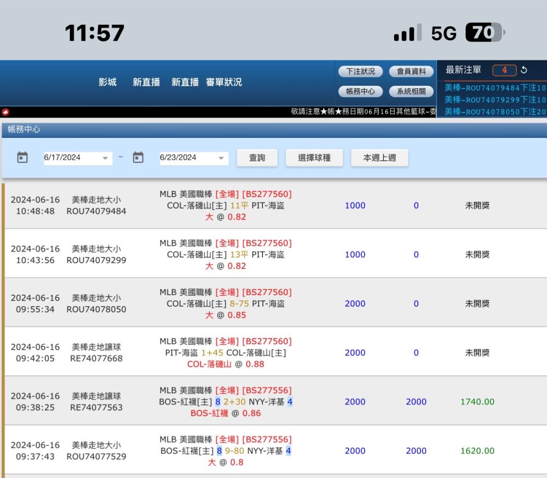Viewport: 547px width, 478px height.
Task: Select bet ID RE74077563 in the table
Action: (x=96, y=408)
